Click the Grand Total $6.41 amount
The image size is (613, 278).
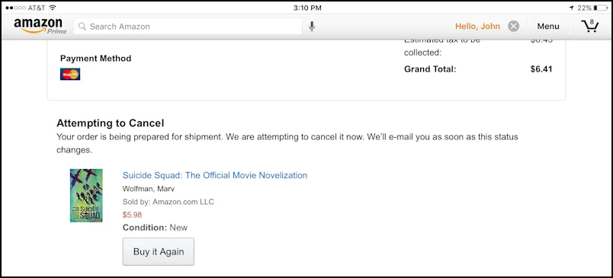tap(541, 69)
